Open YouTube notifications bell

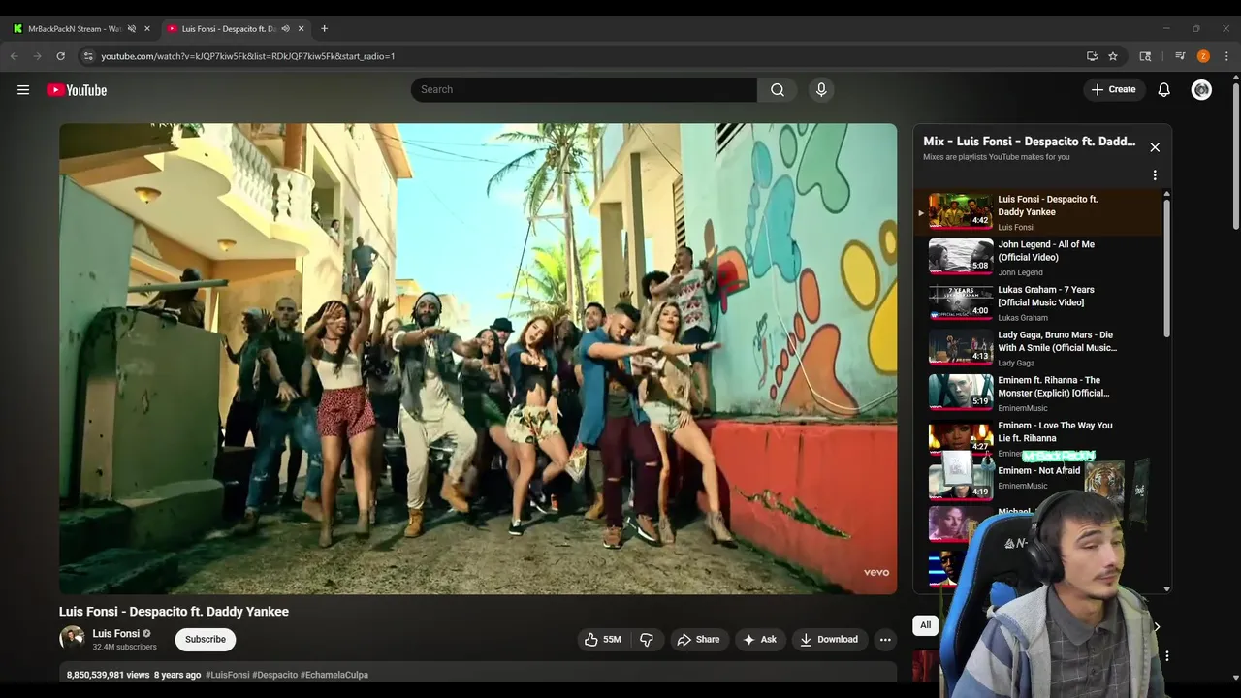pos(1164,89)
